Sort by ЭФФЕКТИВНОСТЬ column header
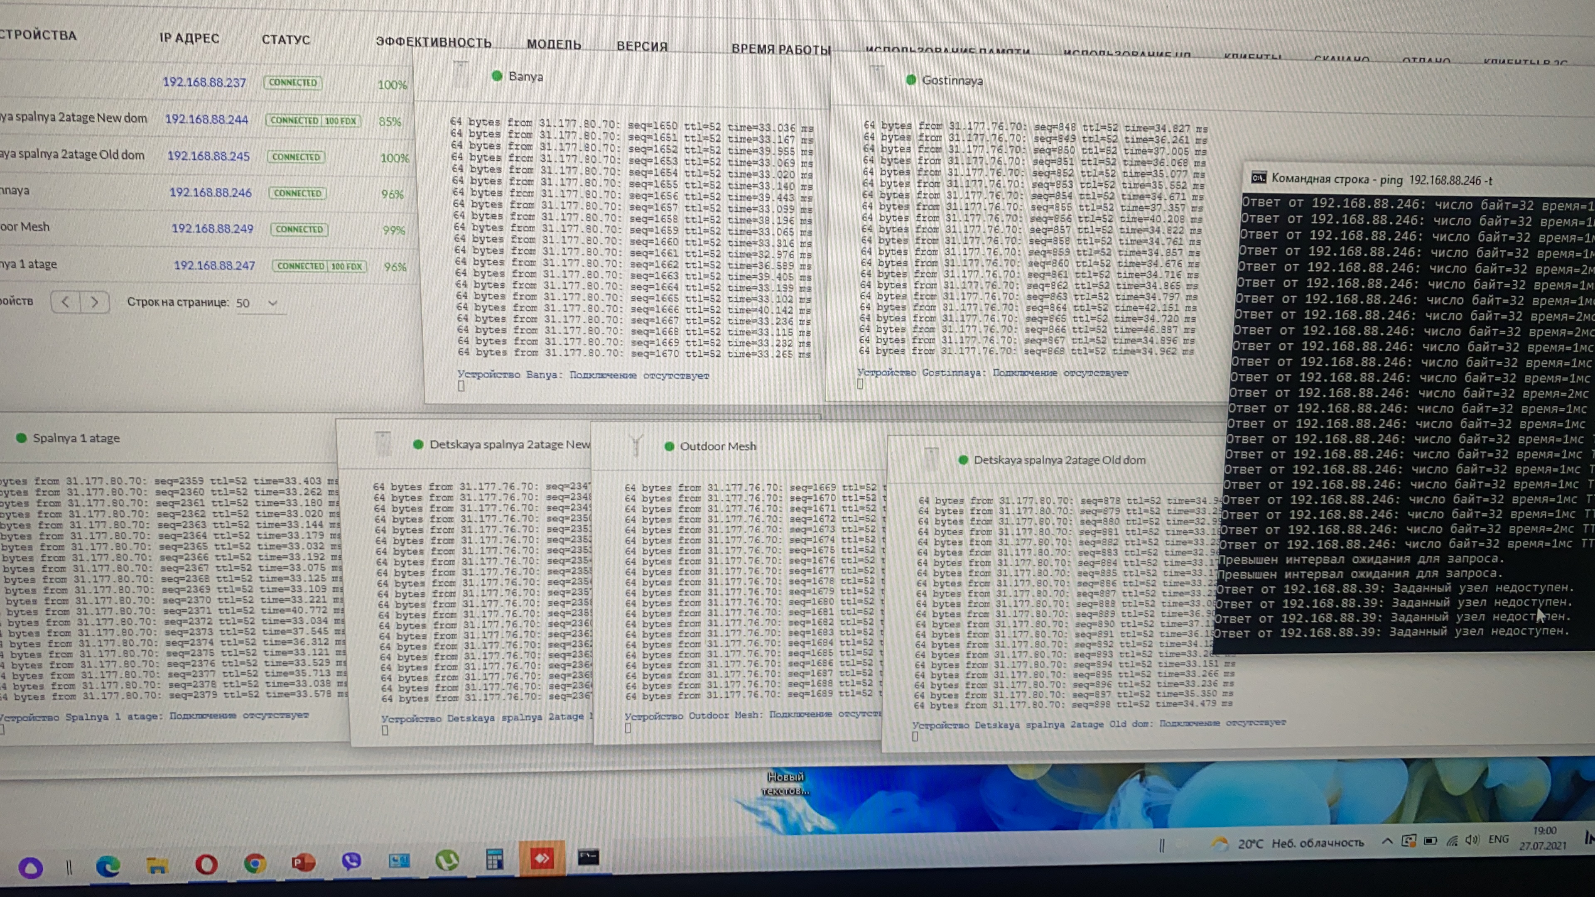Screen dimensions: 1595x897 click(433, 42)
